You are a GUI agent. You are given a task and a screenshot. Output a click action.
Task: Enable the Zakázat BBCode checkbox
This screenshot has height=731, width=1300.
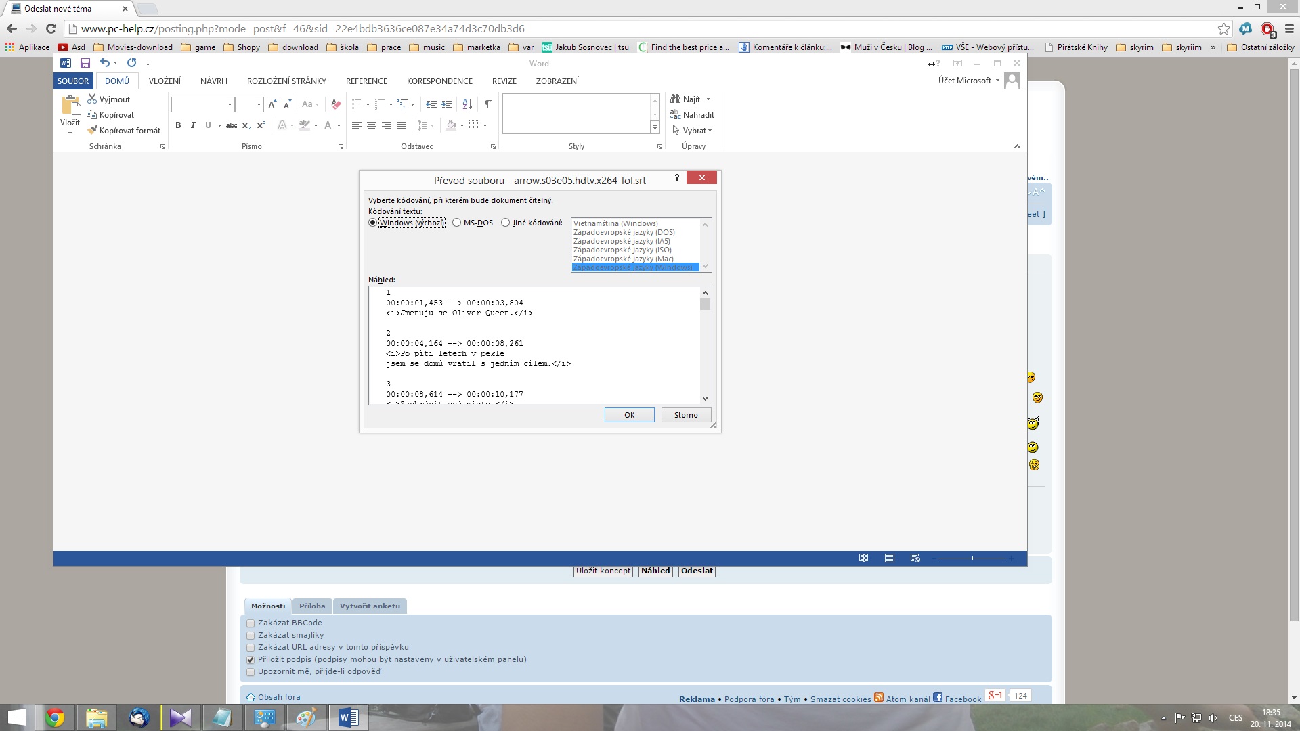coord(251,623)
